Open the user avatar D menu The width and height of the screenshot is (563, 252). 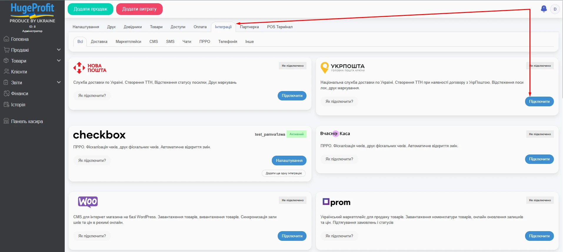coord(555,9)
